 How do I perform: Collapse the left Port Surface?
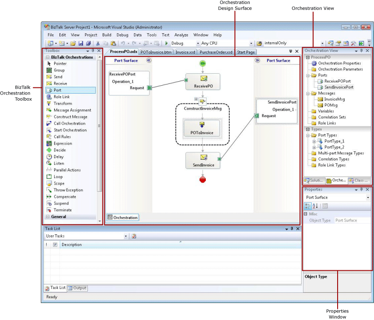click(149, 60)
